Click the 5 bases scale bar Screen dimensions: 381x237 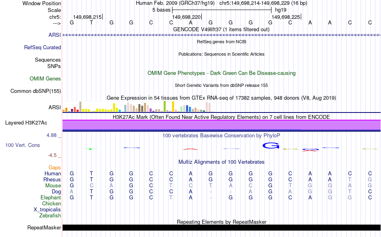coord(222,10)
